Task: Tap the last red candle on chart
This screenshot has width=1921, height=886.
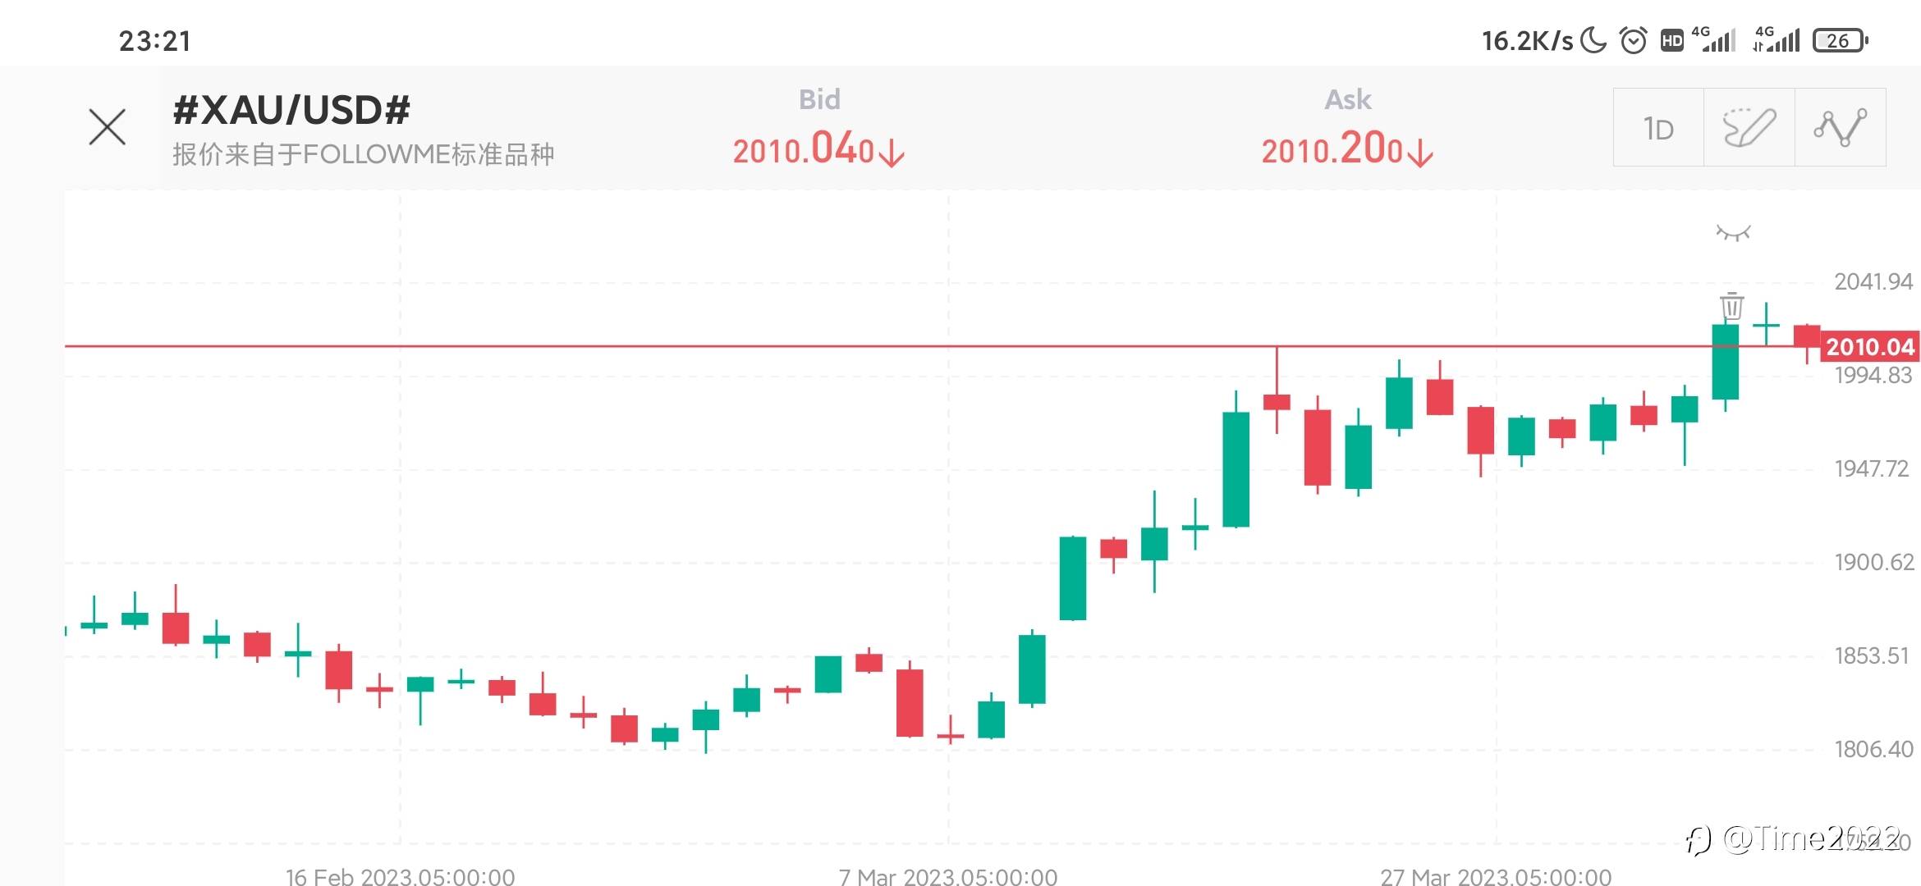Action: [x=1806, y=336]
